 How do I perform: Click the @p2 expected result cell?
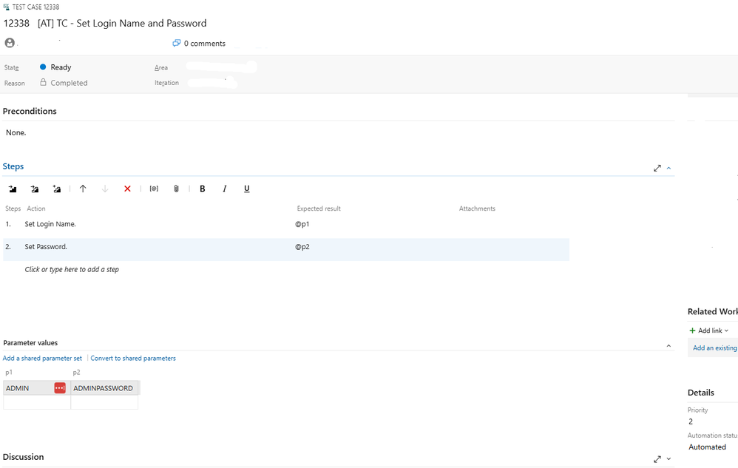point(302,247)
